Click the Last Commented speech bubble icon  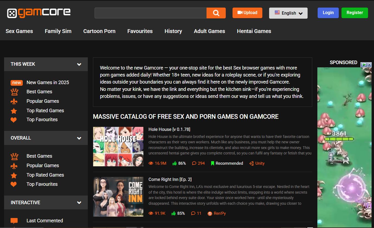pos(14,221)
